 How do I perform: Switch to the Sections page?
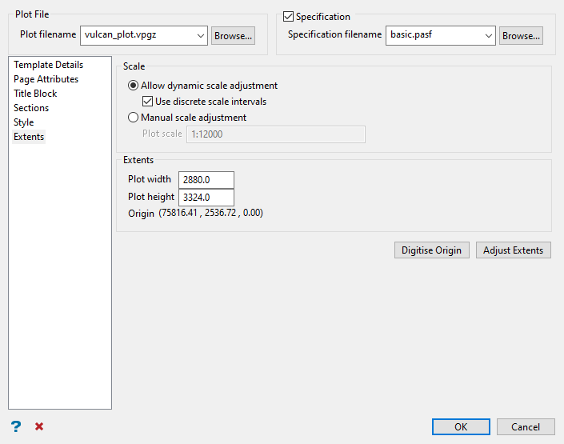click(x=31, y=108)
